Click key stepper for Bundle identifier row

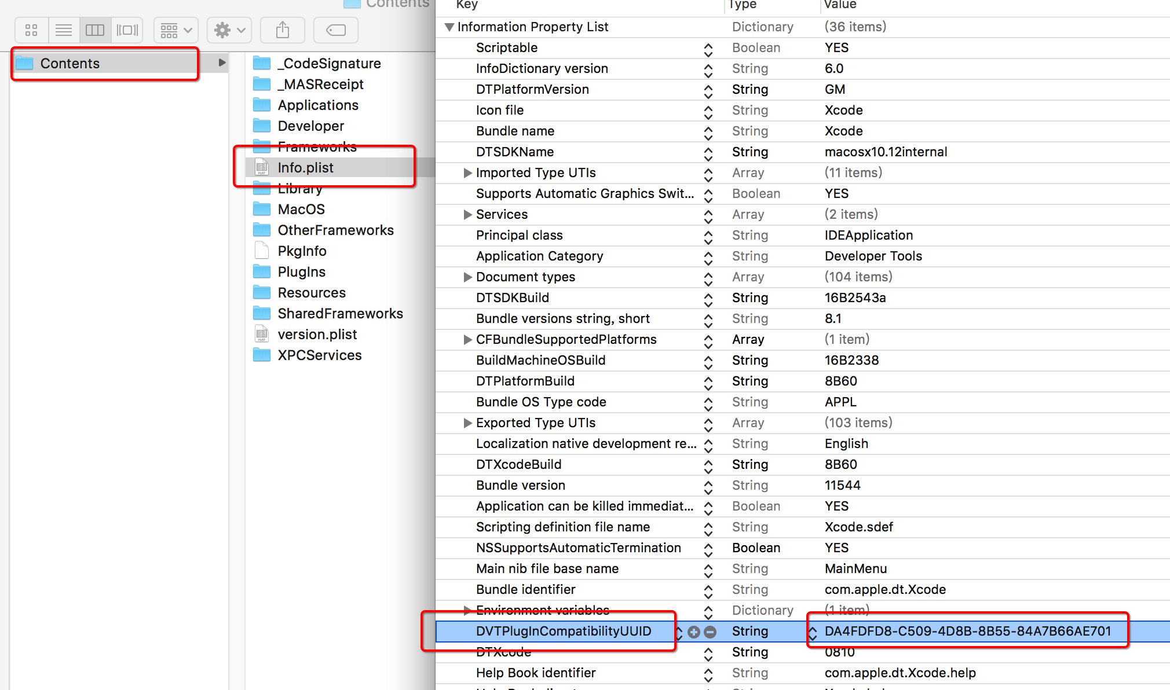pyautogui.click(x=708, y=590)
